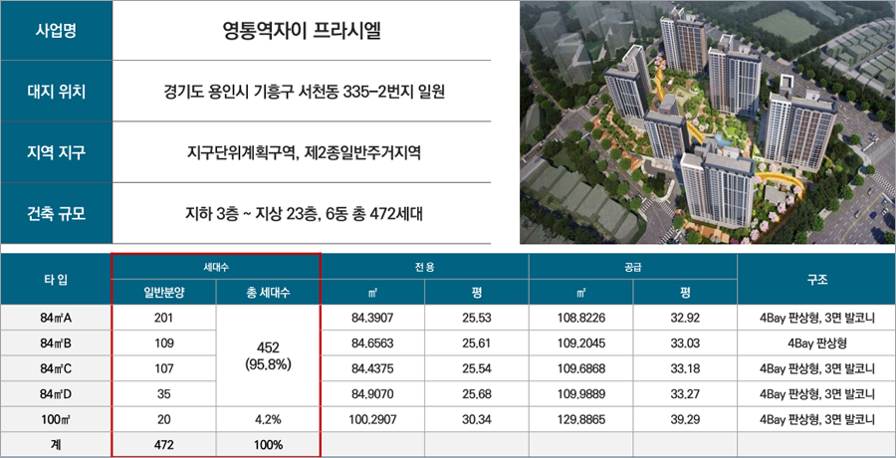The width and height of the screenshot is (896, 458).
Task: Click the 32.92 supply pyeong value
Action: pos(685,318)
